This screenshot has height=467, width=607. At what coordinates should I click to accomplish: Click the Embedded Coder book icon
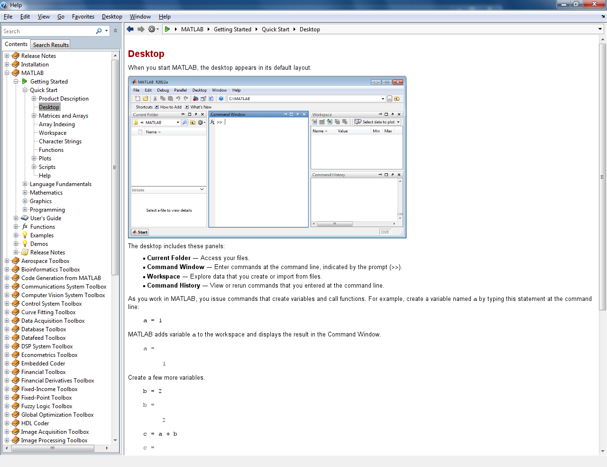pos(16,363)
